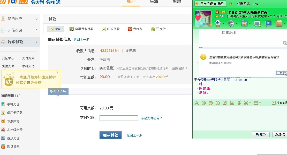
Task: Open message history clock icon
Action: coord(274,103)
